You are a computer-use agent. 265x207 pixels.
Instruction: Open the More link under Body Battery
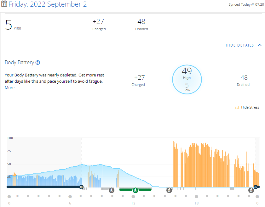[10, 87]
